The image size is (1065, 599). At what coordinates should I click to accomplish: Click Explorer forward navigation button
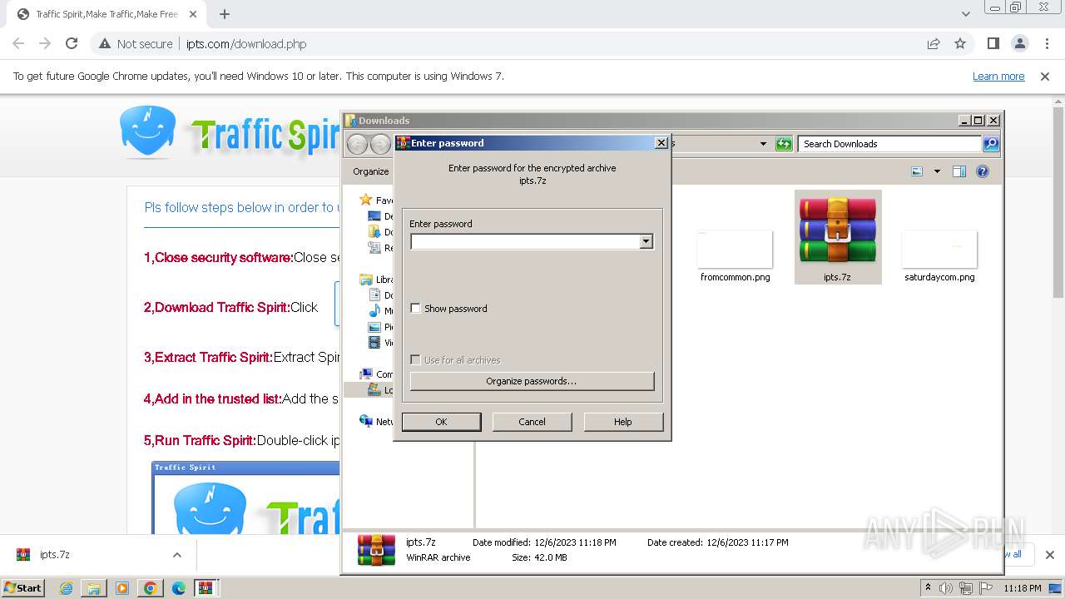tap(380, 144)
